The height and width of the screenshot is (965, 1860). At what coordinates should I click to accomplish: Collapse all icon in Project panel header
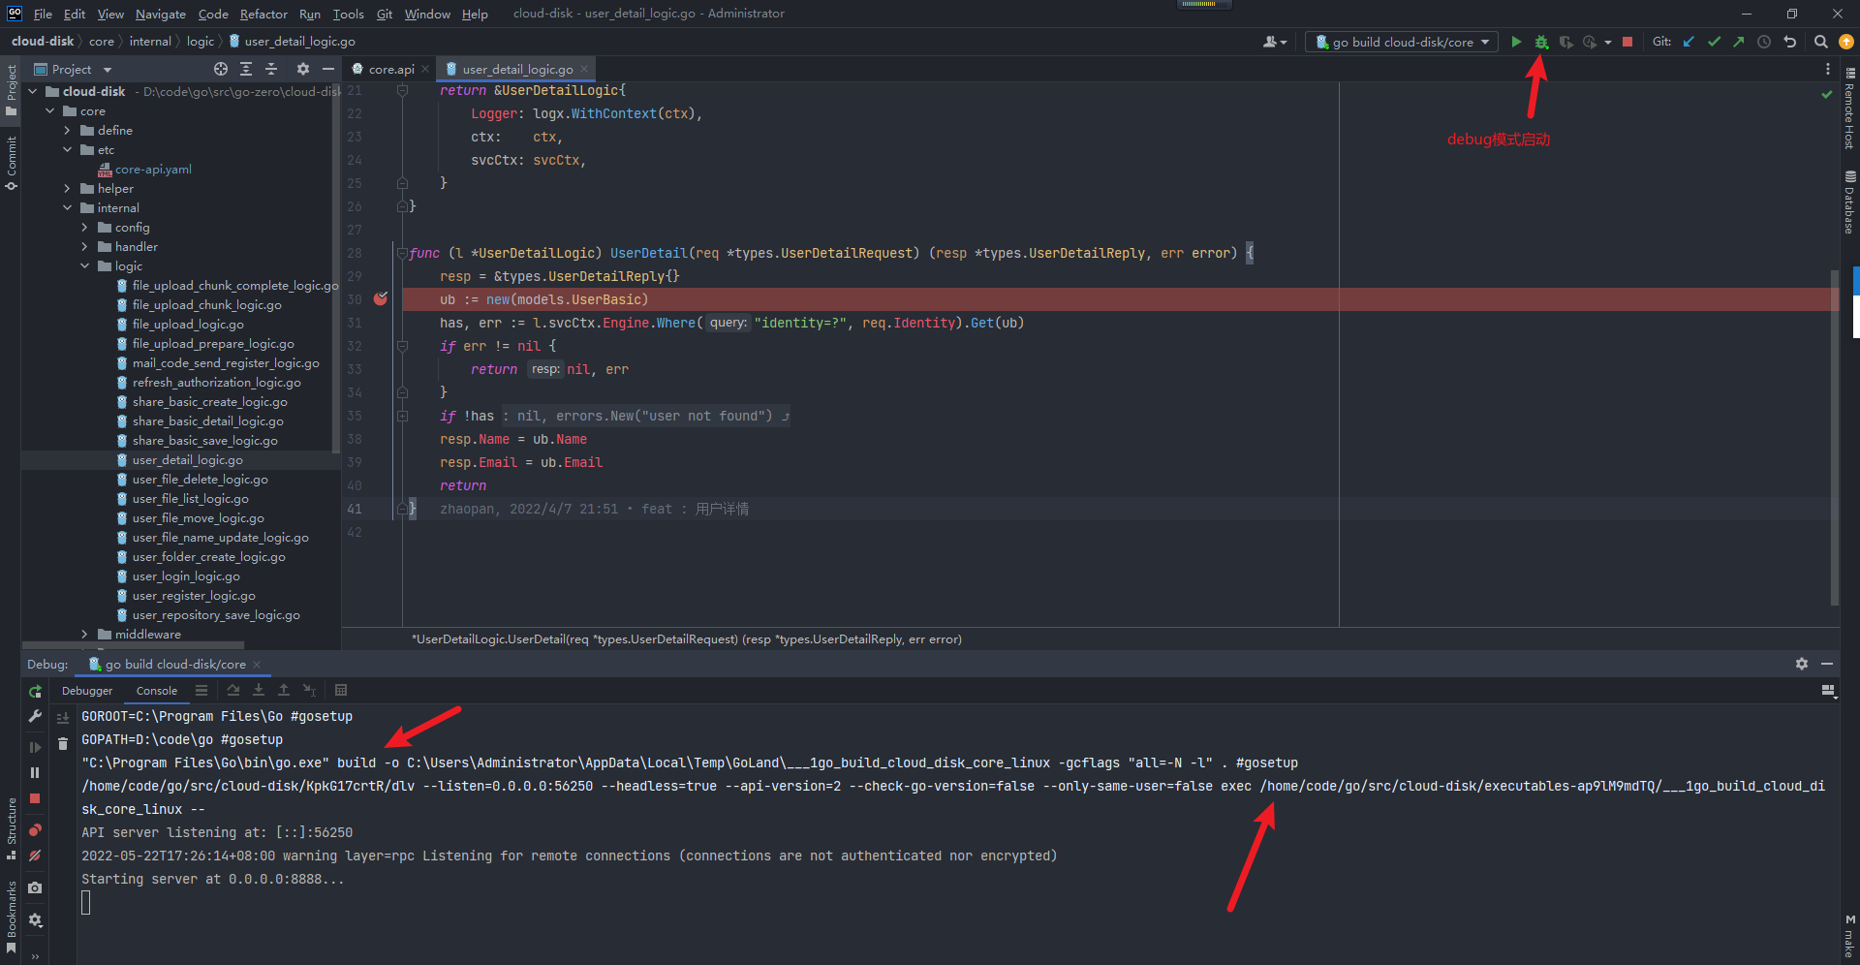[x=271, y=69]
